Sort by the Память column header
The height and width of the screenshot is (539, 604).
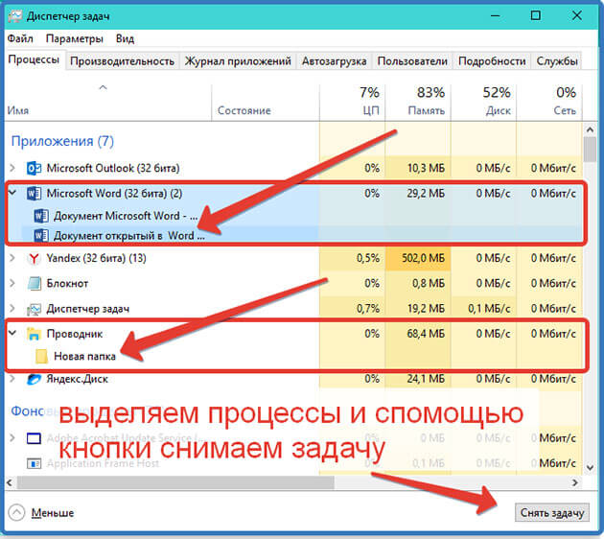click(418, 102)
